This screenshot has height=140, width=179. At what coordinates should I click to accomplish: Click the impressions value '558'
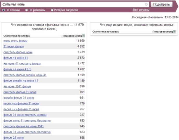pos(82,138)
